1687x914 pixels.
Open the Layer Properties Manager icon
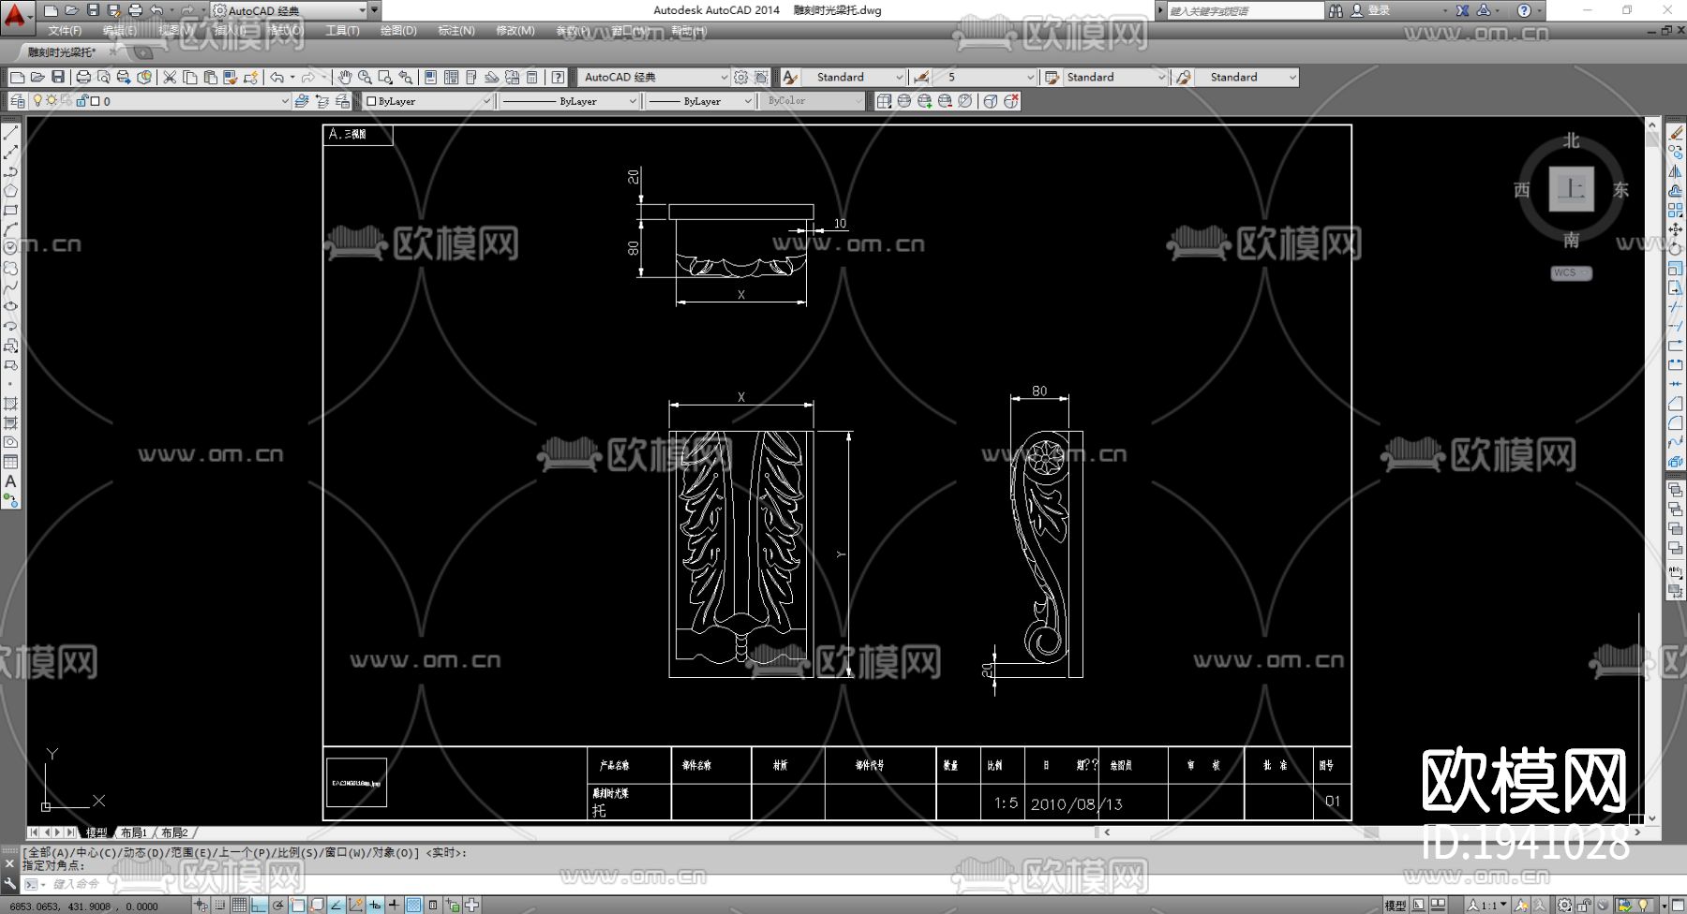(x=18, y=101)
